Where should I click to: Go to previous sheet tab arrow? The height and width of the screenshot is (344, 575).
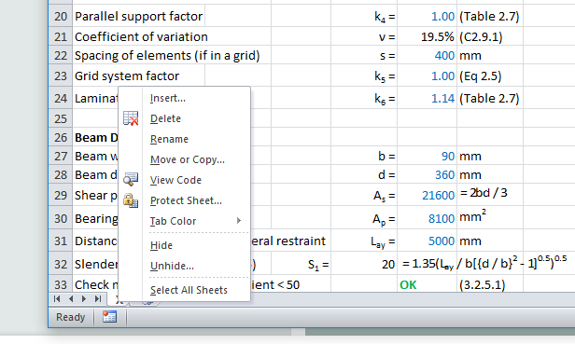coord(71,298)
